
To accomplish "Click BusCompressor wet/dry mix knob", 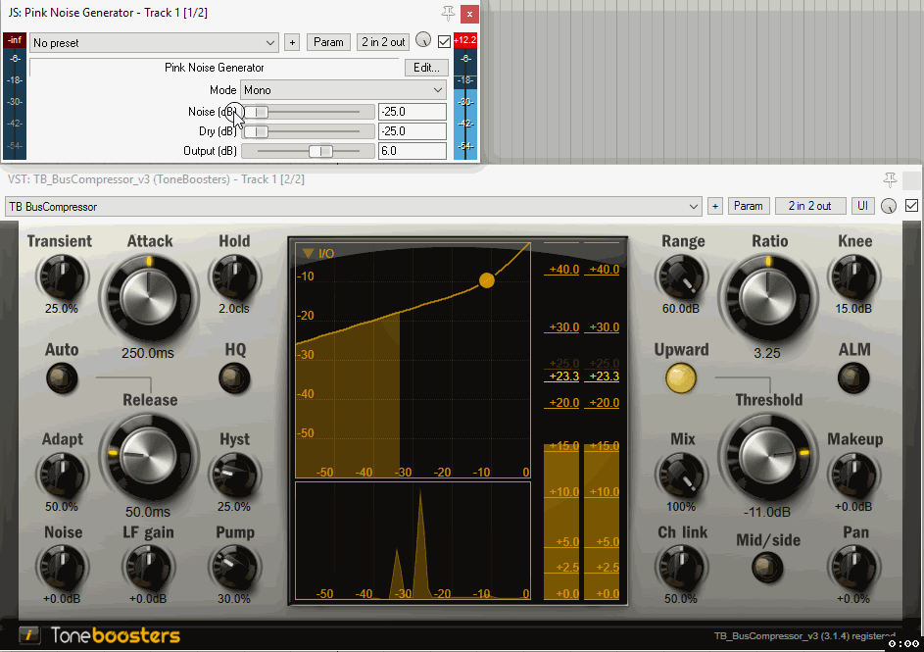I will (x=889, y=206).
